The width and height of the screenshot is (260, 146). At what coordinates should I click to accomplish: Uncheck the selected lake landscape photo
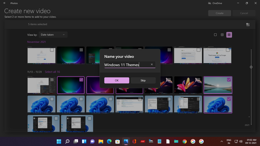229,80
